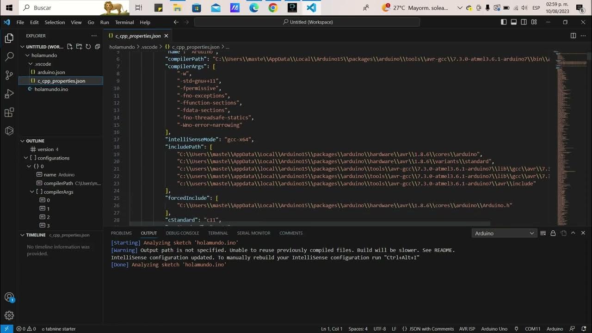
Task: Click the feedback icon in status bar
Action: [572, 329]
